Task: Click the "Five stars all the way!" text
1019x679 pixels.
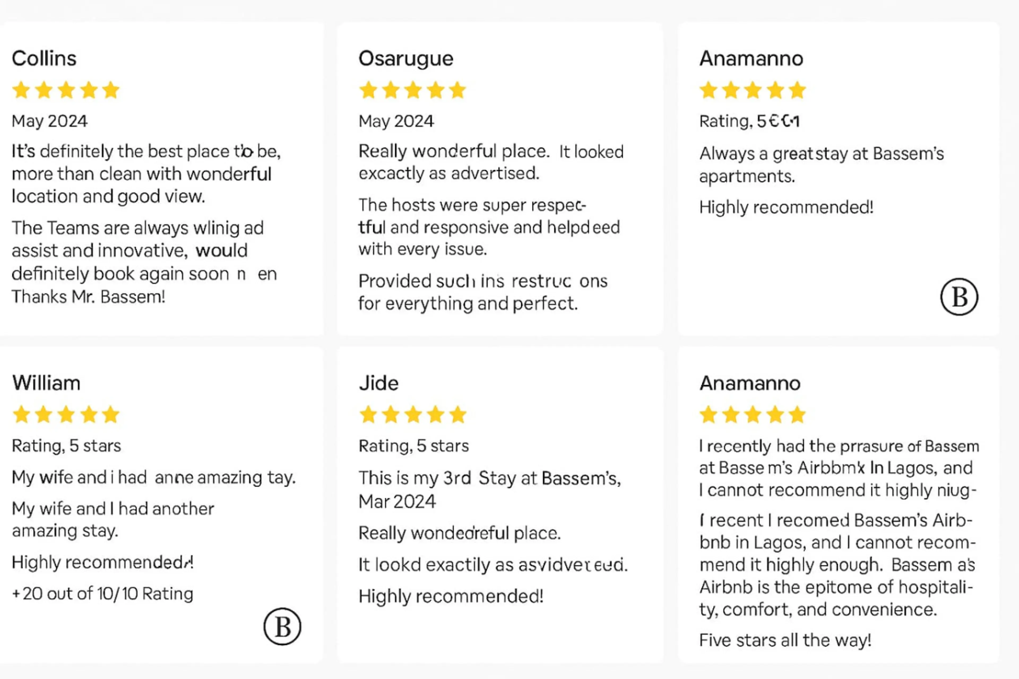Action: (785, 640)
